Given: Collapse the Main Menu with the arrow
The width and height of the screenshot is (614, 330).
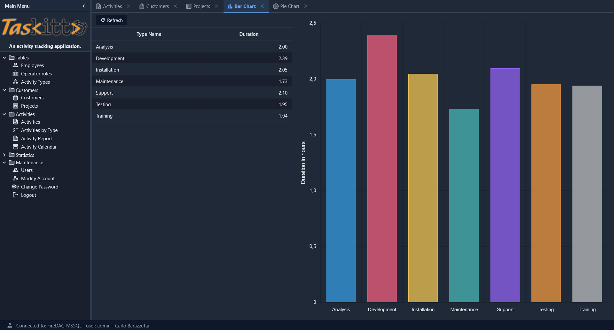Looking at the screenshot, I should (x=83, y=6).
